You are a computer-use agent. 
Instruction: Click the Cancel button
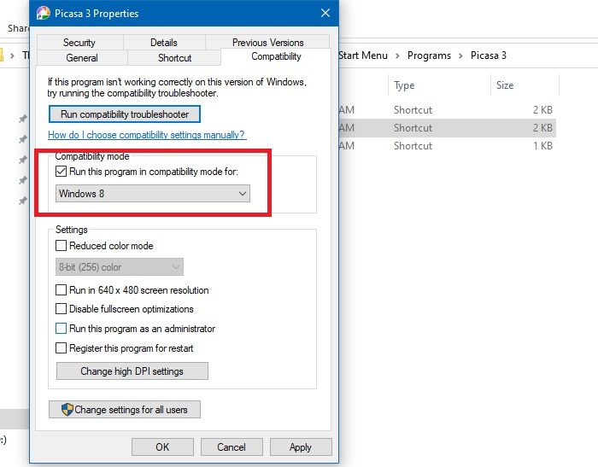click(232, 447)
